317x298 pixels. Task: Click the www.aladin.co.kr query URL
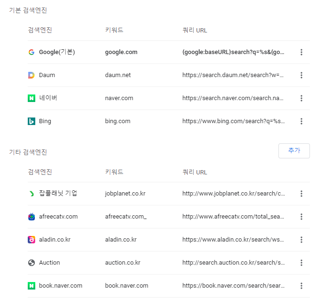[233, 240]
